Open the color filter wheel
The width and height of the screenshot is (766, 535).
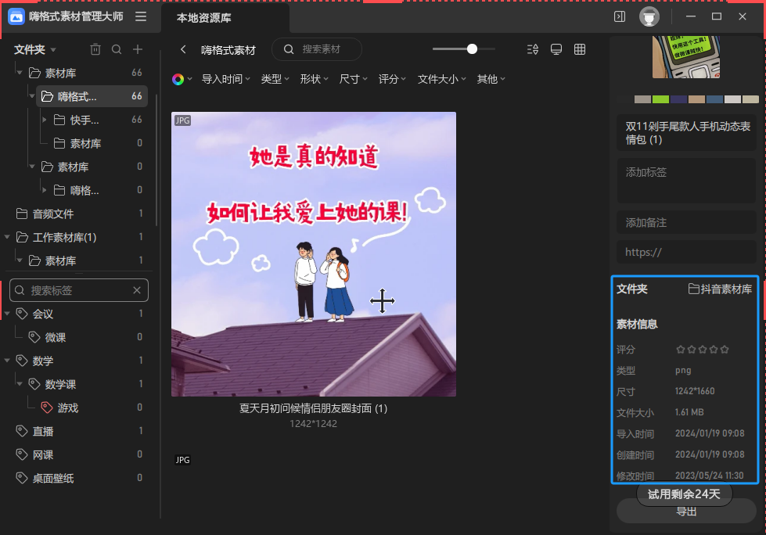[x=178, y=79]
